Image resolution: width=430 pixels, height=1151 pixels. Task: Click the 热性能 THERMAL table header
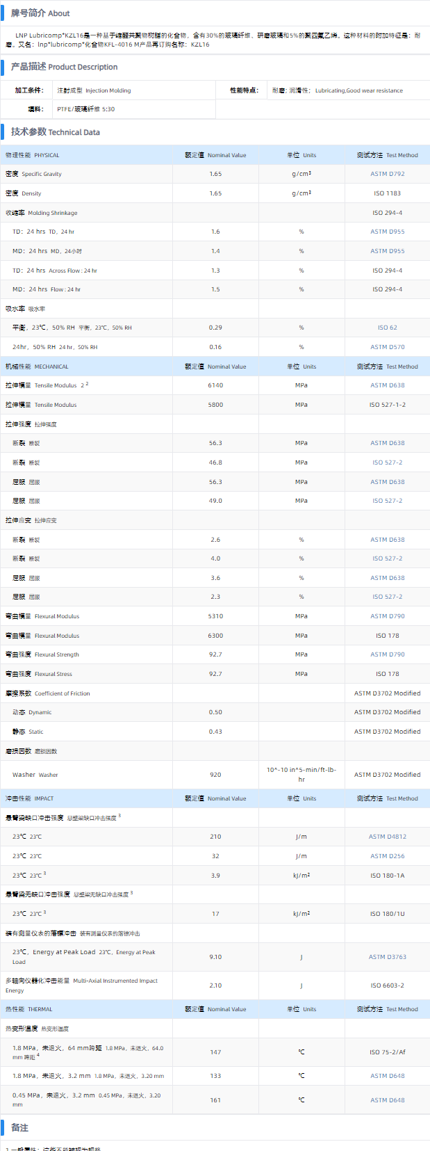pyautogui.click(x=28, y=1009)
